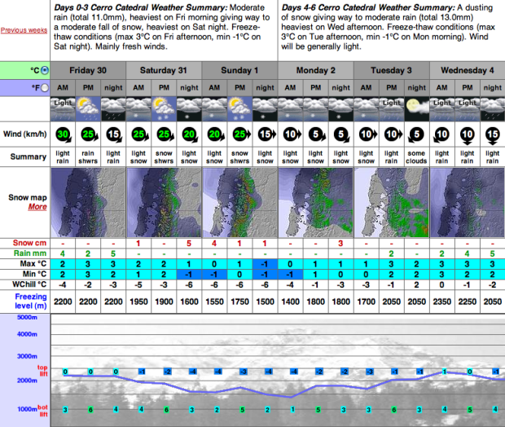This screenshot has width=505, height=427.
Task: Click the bot lift label
Action: click(42, 411)
